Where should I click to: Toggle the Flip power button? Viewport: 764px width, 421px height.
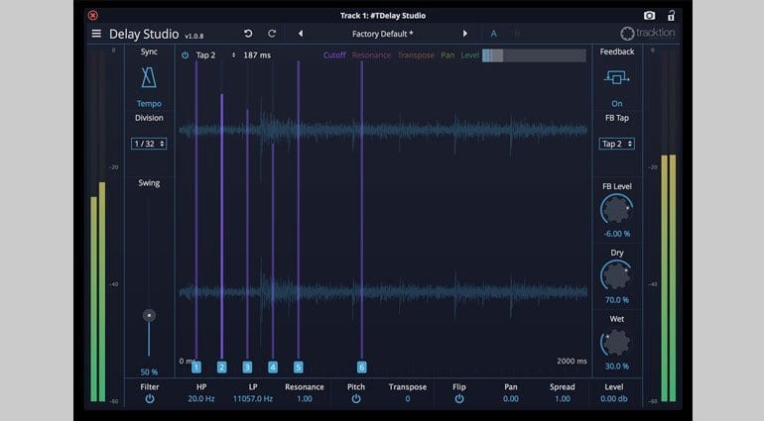coord(459,398)
